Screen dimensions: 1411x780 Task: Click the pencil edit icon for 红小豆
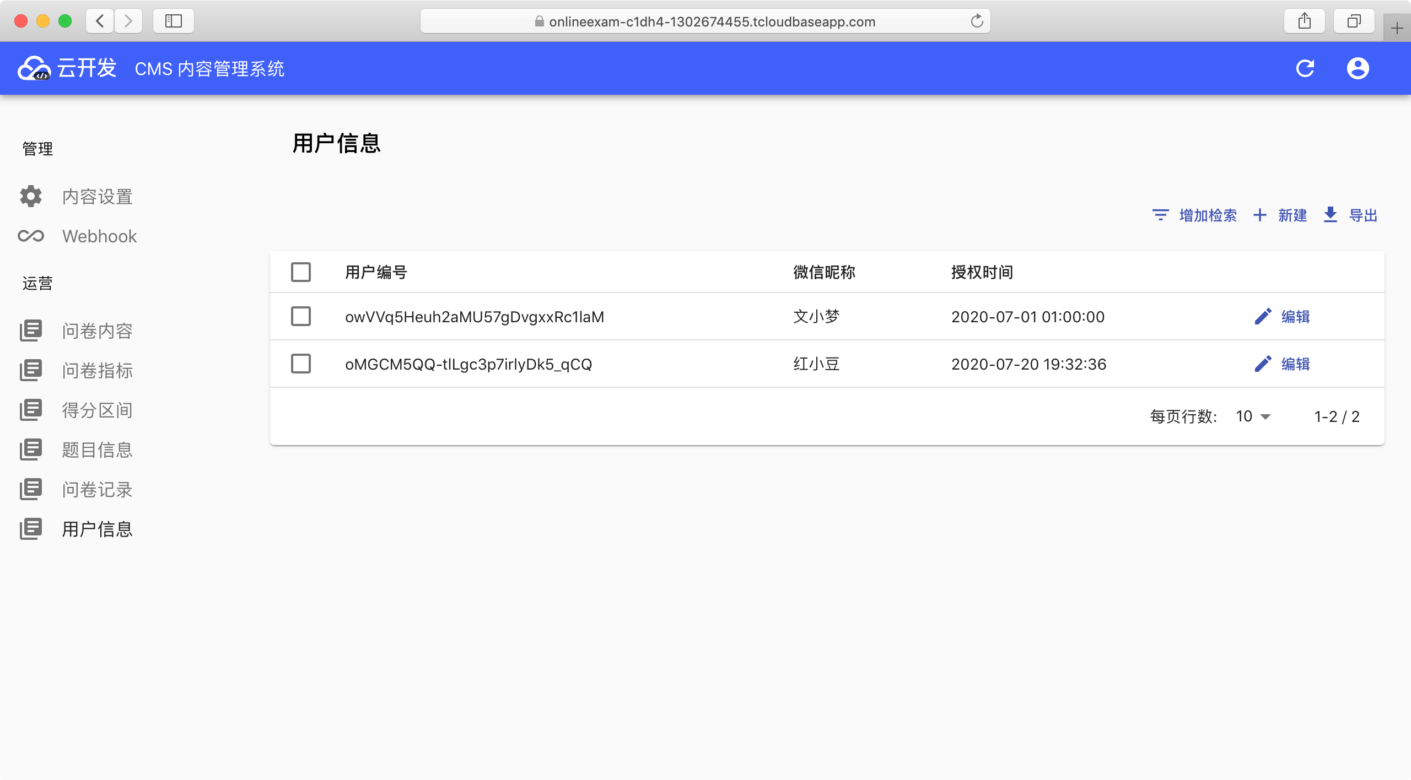(1263, 364)
